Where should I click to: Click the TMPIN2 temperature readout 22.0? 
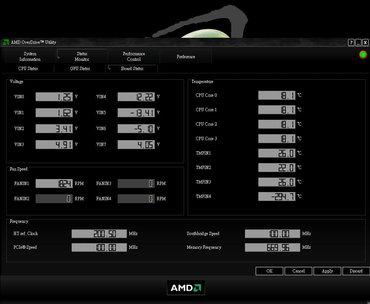pyautogui.click(x=277, y=168)
